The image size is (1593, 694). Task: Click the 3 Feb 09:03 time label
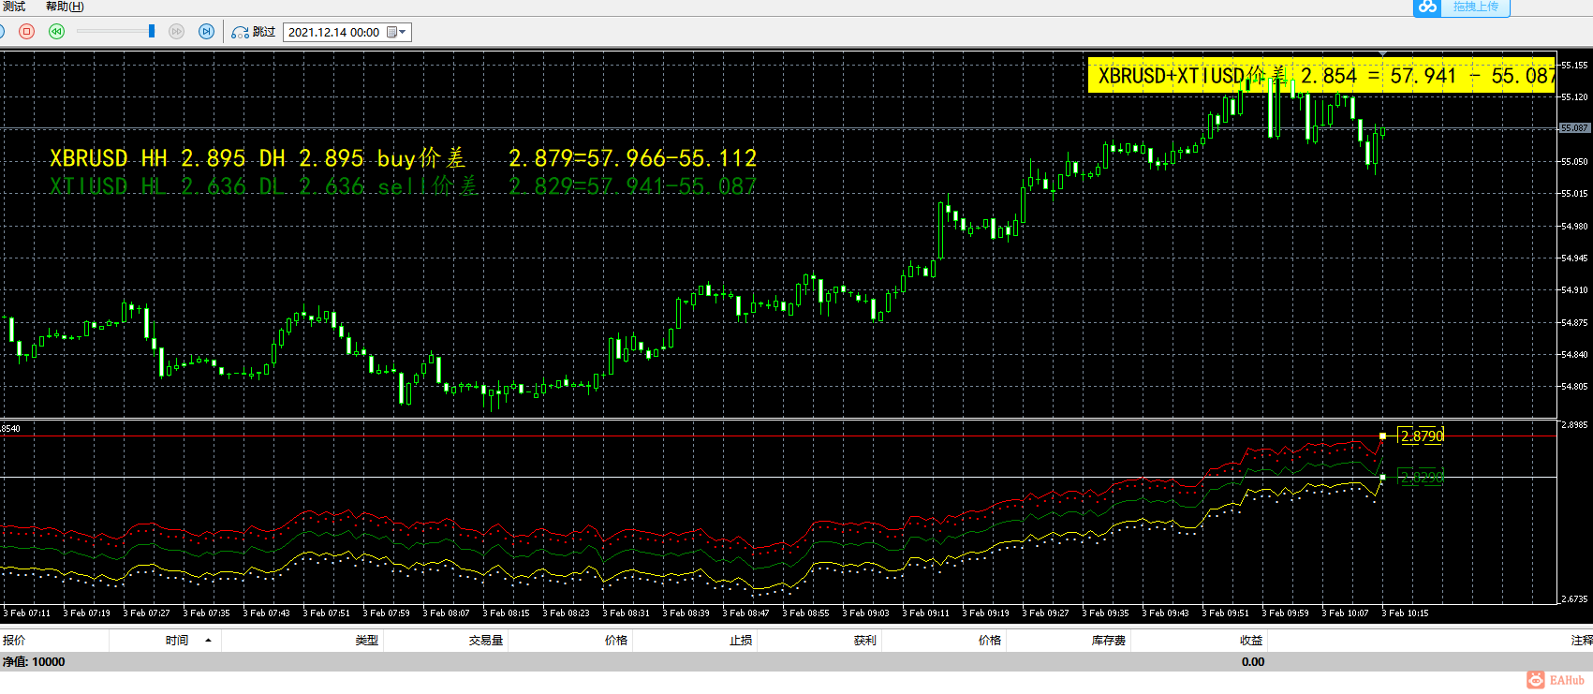pos(865,613)
